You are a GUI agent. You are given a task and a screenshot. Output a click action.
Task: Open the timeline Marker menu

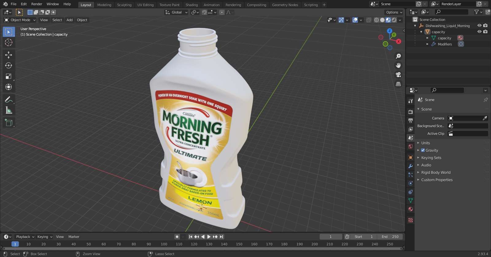74,237
